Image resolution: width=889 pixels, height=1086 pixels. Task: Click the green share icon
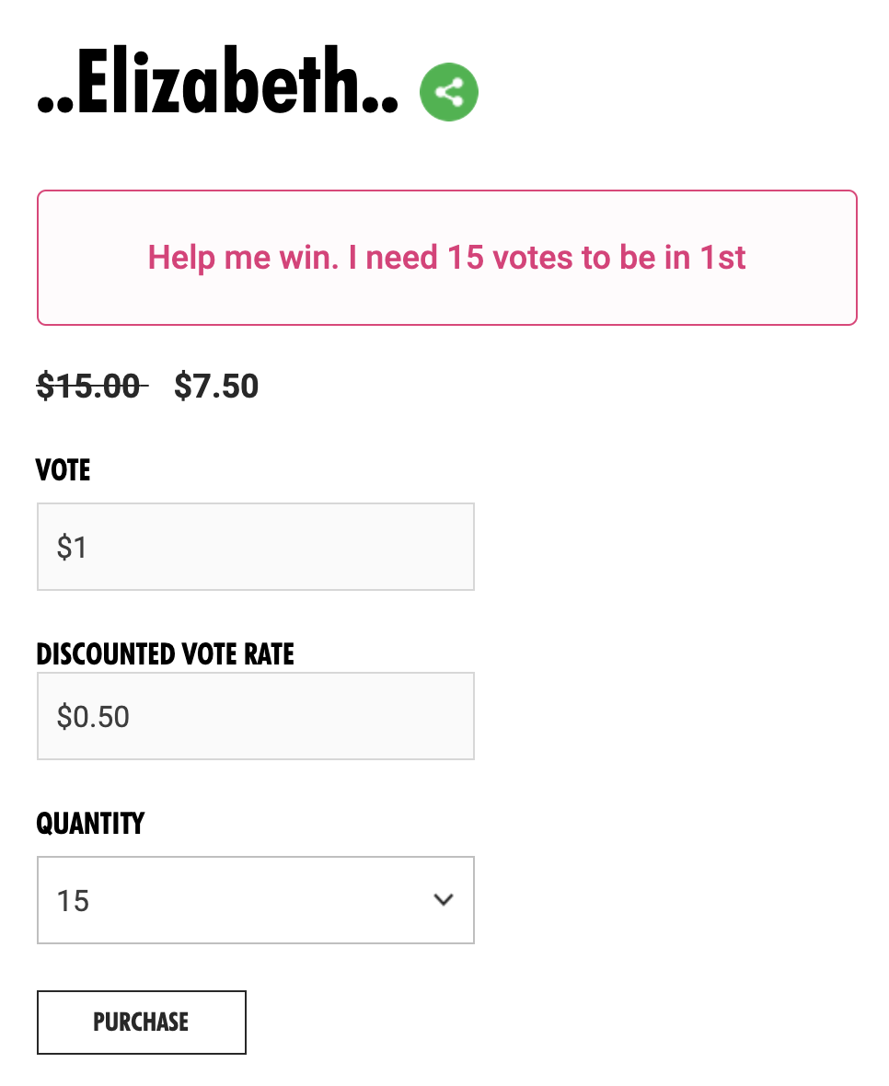pos(449,91)
